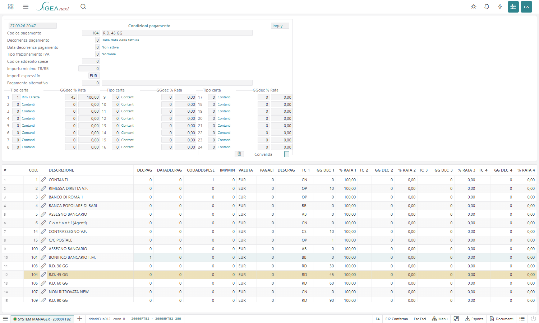
Task: Click the RIMESSA DIRETTA V.F. row
Action: click(269, 188)
